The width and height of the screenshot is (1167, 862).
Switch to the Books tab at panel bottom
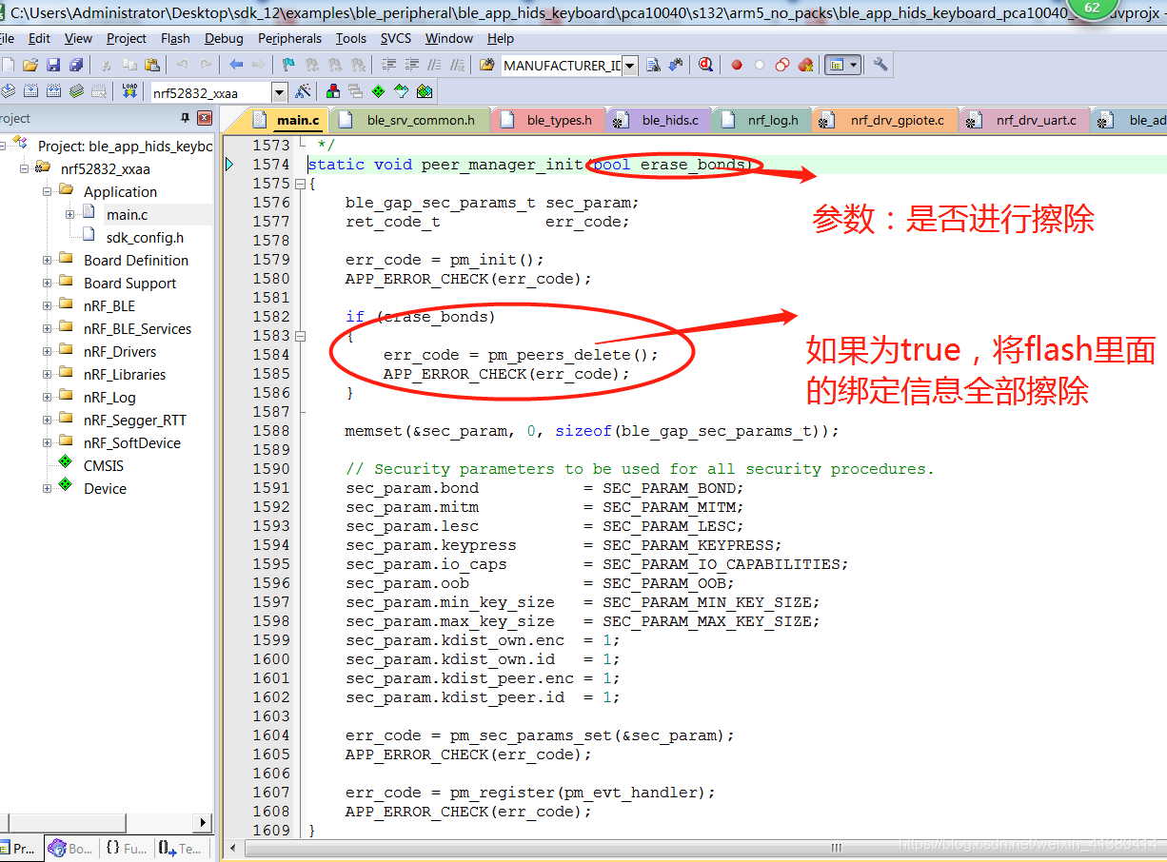coord(71,849)
